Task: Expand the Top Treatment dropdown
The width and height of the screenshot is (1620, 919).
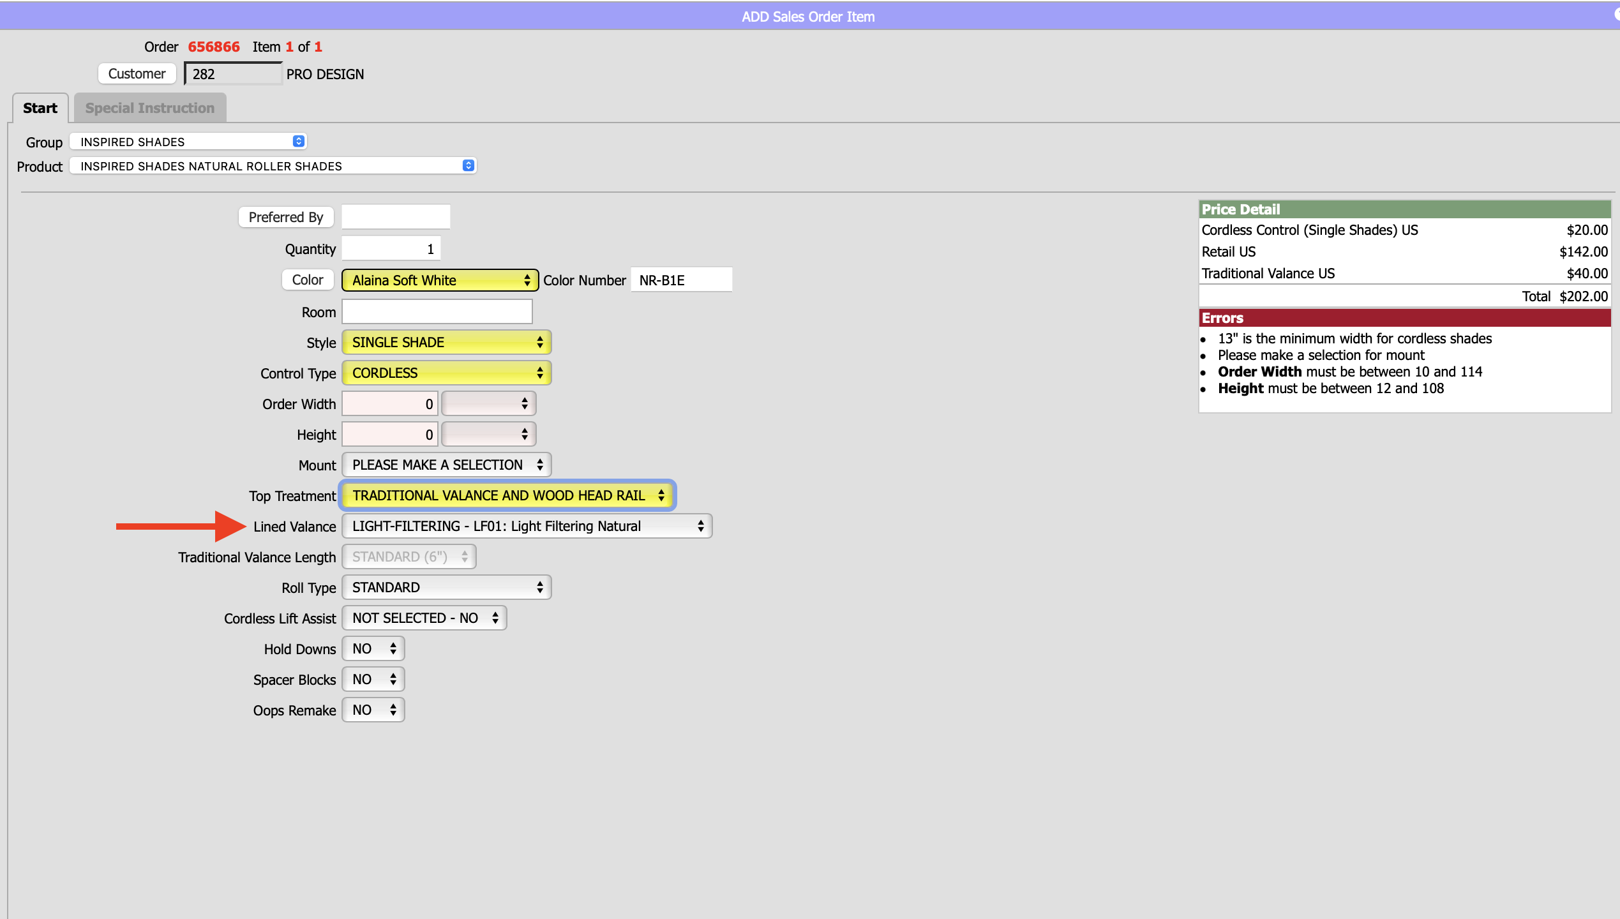Action: pos(507,495)
